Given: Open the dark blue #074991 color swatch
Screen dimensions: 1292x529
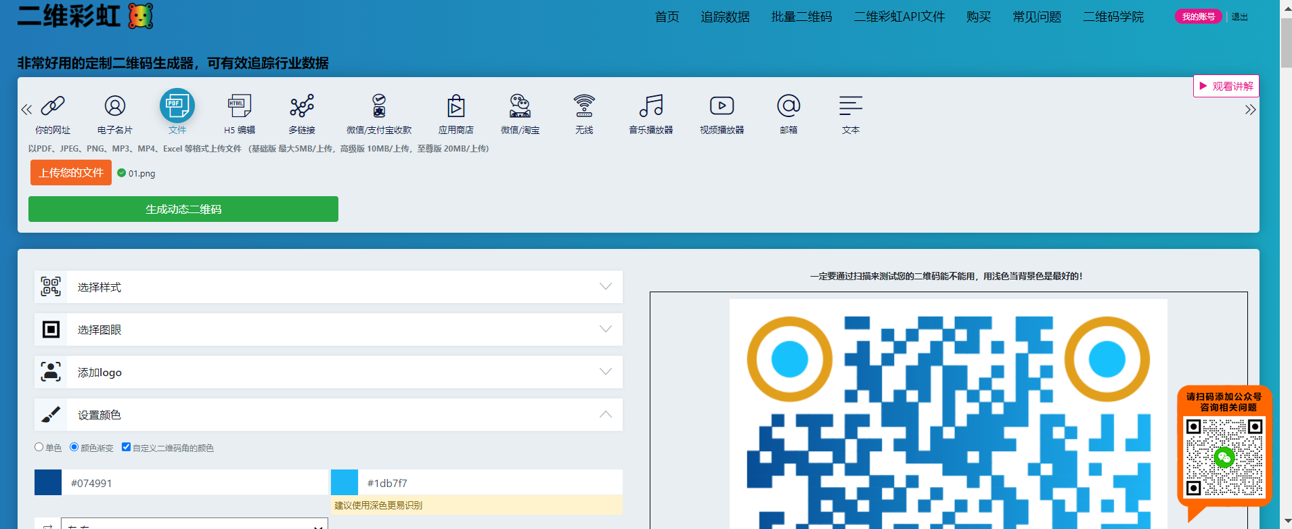Looking at the screenshot, I should (x=48, y=482).
